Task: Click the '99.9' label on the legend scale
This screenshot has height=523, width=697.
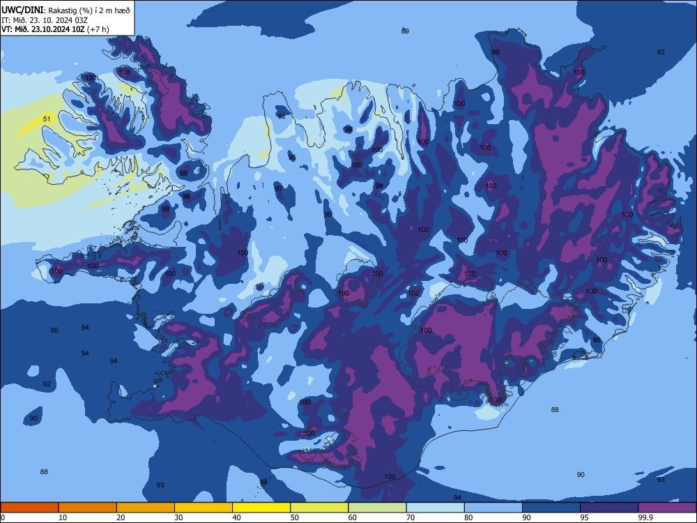Action: [645, 517]
